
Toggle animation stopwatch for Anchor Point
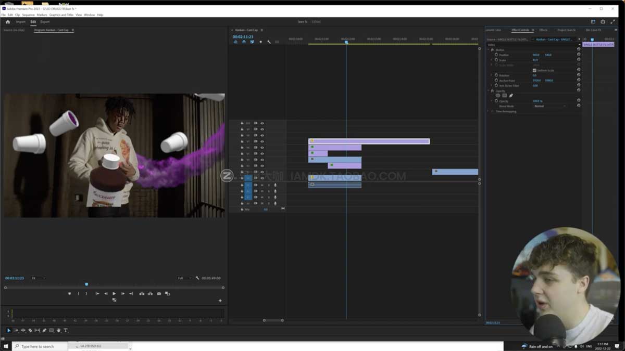pos(496,81)
